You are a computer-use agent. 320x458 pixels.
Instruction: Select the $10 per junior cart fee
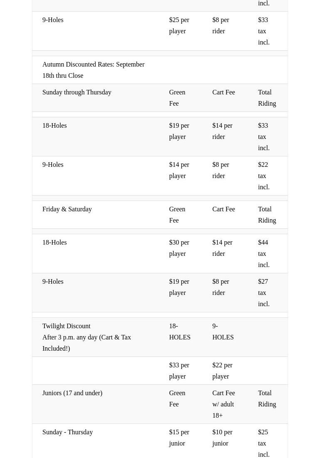point(222,438)
